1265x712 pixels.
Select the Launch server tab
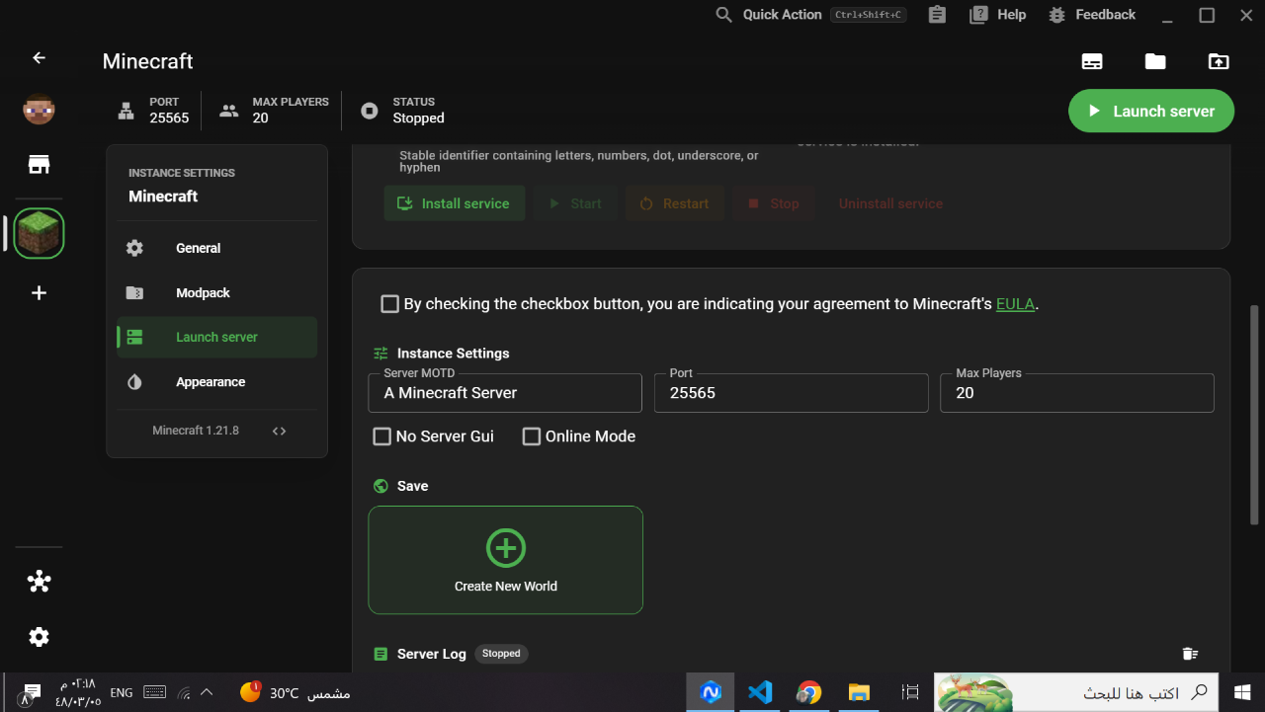click(x=216, y=337)
